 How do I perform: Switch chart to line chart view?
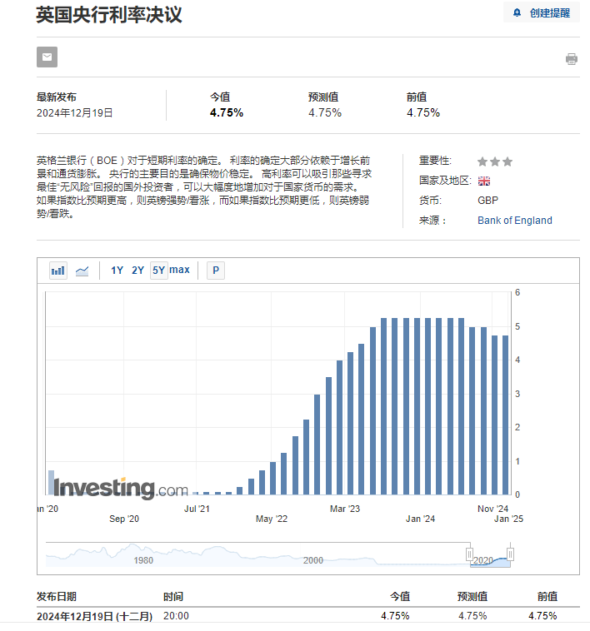pos(82,270)
